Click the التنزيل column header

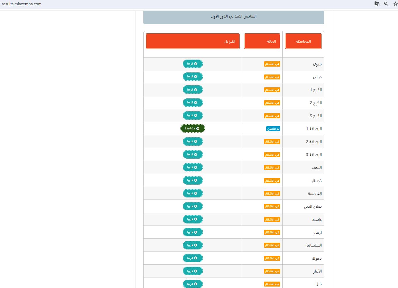193,41
